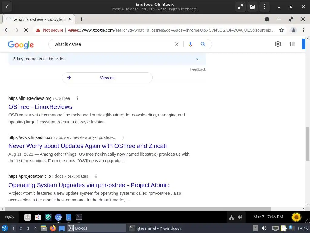Open the host network connection tray icon
Image resolution: width=310 pixels, height=233 pixels.
tap(275, 228)
